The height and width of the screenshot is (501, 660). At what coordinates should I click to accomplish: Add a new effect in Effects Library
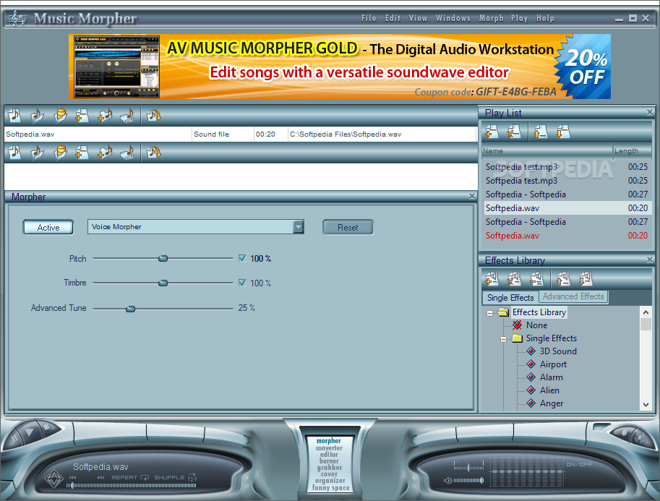point(492,279)
